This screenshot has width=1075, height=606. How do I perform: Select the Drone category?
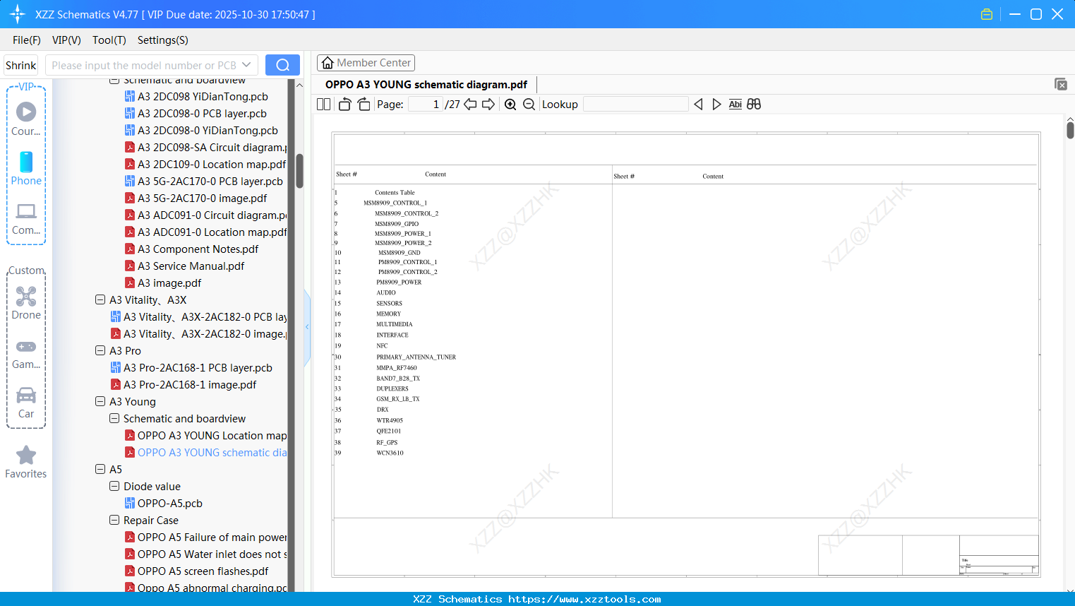tap(26, 303)
